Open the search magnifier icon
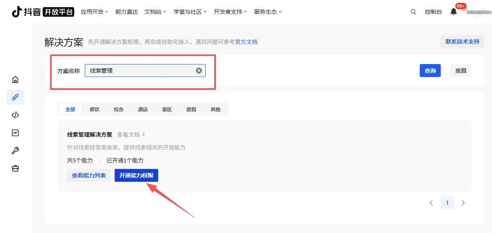Screen dimensions: 492x233 click(x=413, y=12)
